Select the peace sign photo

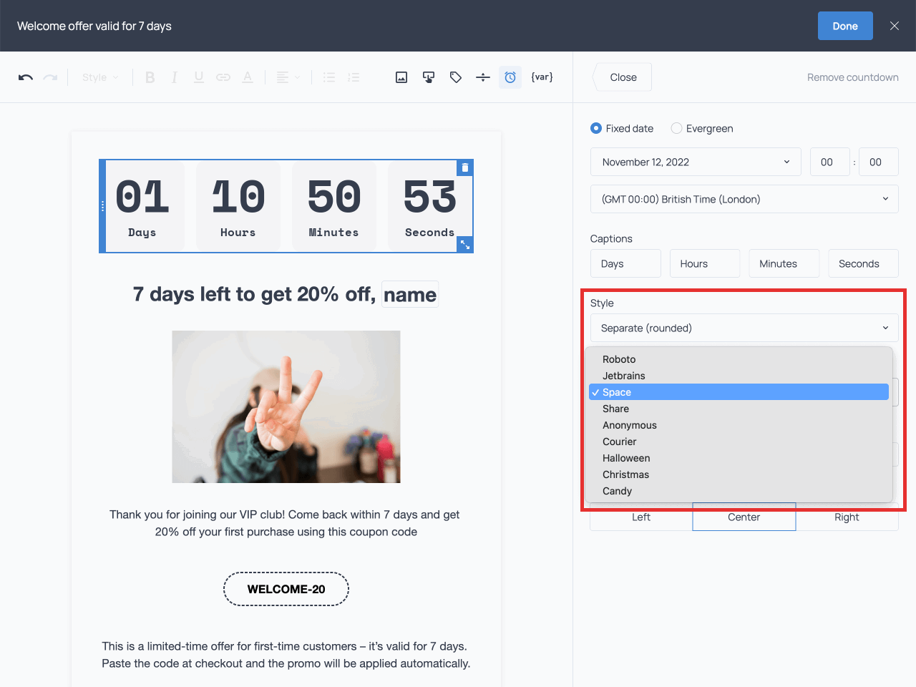coord(286,406)
